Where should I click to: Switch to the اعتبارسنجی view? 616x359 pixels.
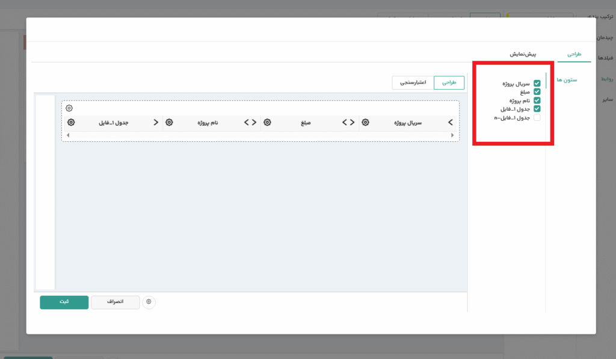(413, 83)
